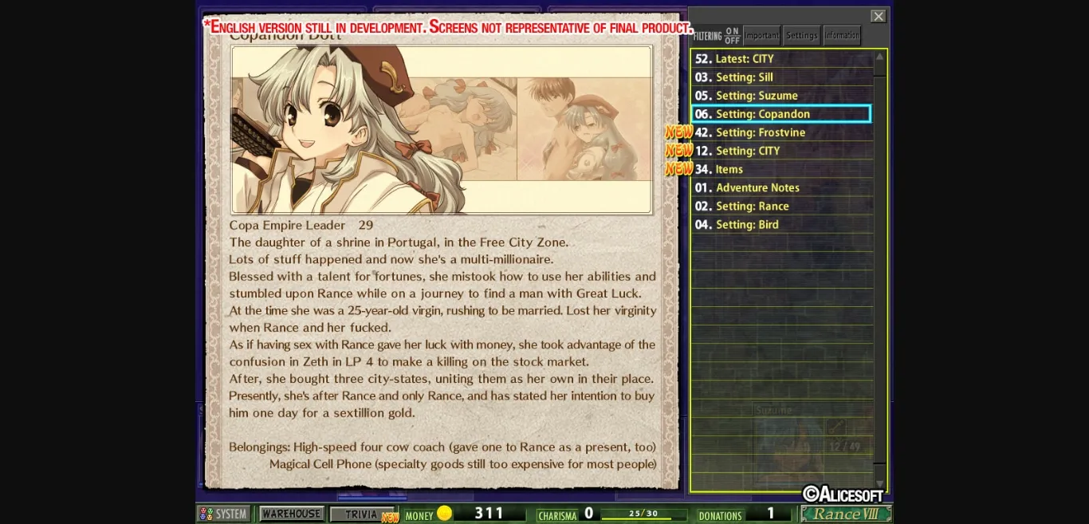This screenshot has height=524, width=1089.
Task: Open the WAREHOUSE screen
Action: point(292,514)
